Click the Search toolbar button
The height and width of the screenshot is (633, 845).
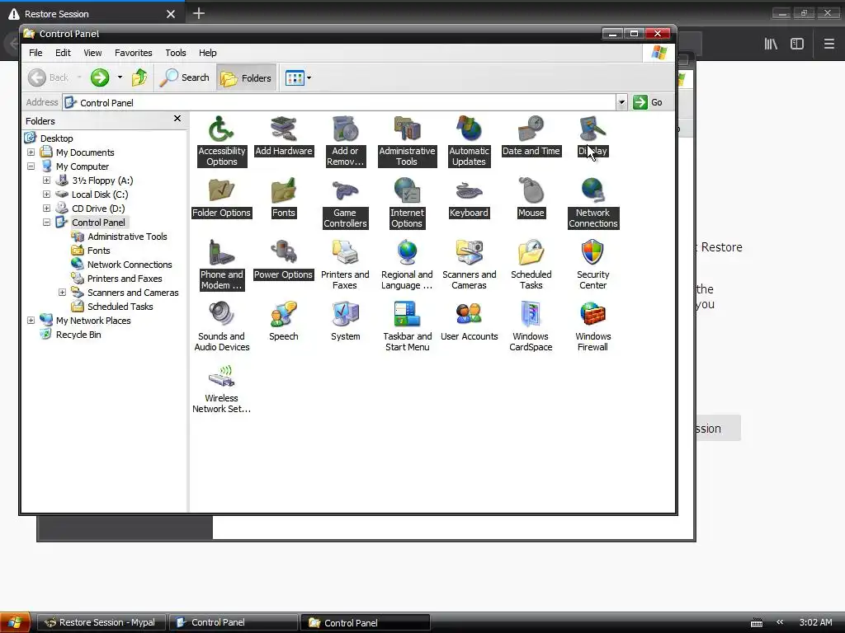(x=185, y=77)
